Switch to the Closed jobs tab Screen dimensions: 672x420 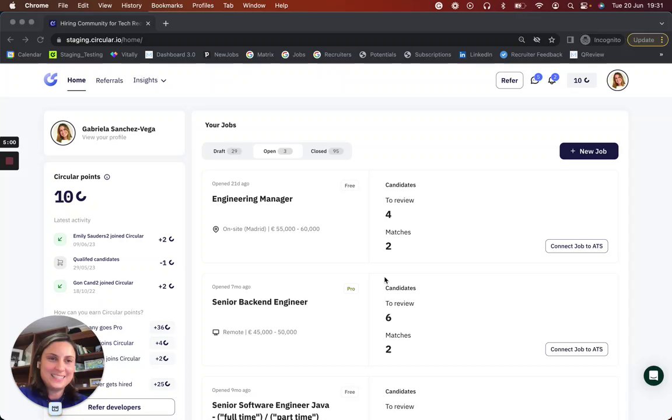327,151
